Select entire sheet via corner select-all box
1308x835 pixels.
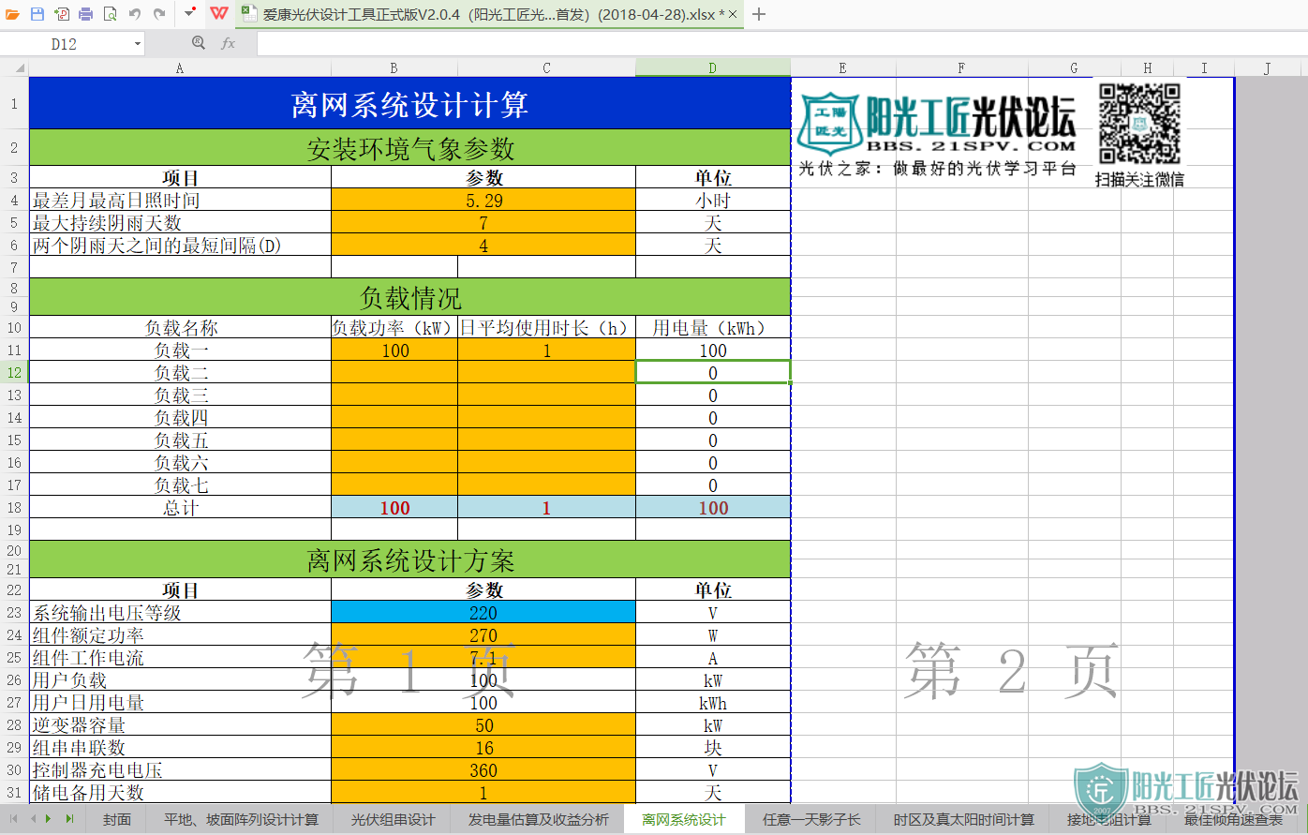point(14,67)
